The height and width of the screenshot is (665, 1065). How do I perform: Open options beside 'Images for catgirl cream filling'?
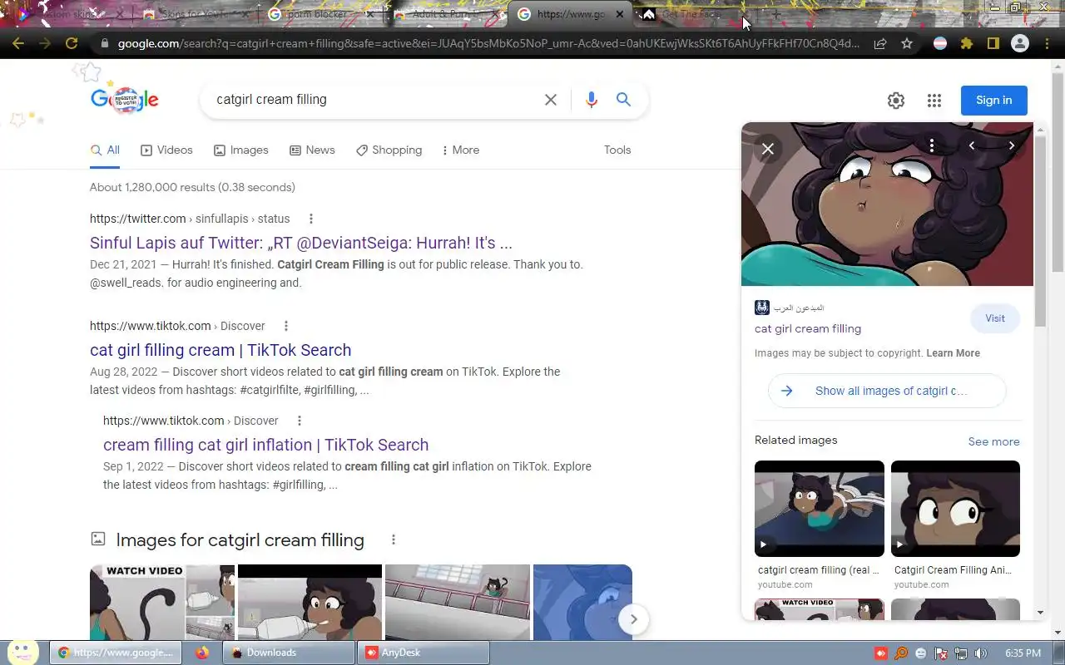coord(394,539)
